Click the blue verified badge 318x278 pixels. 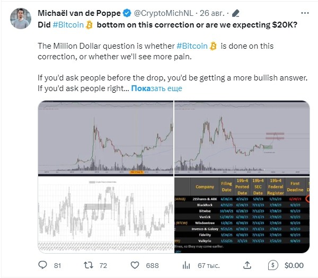click(x=127, y=13)
